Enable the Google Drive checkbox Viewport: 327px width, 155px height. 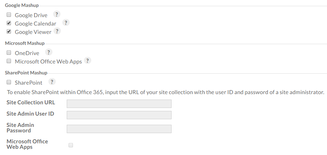click(x=9, y=15)
